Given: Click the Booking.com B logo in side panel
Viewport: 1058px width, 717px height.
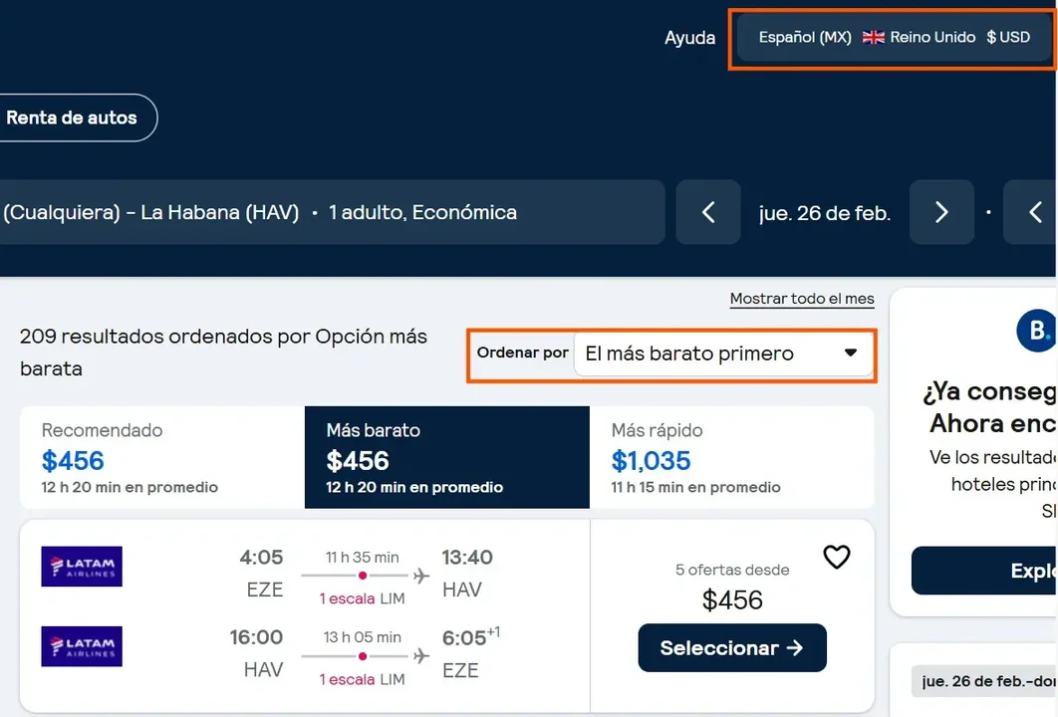Looking at the screenshot, I should click(1036, 332).
